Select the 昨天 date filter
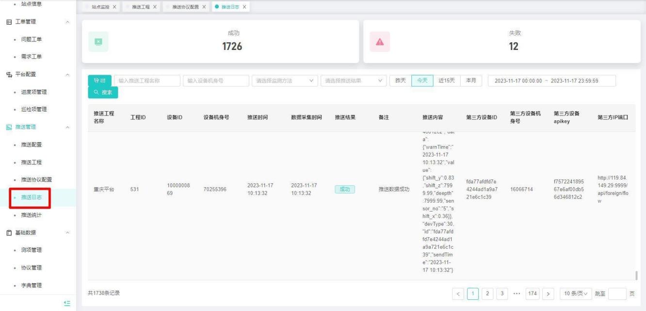Viewport: 646px width, 311px height. point(401,81)
